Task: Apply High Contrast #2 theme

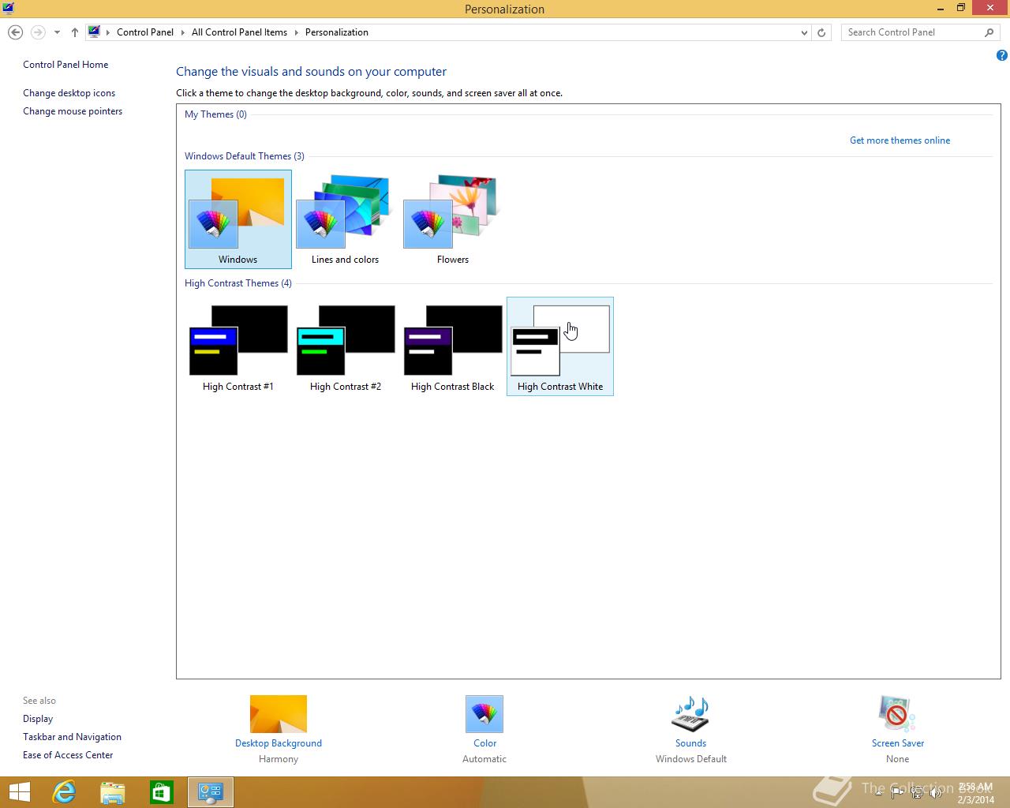Action: pyautogui.click(x=346, y=346)
